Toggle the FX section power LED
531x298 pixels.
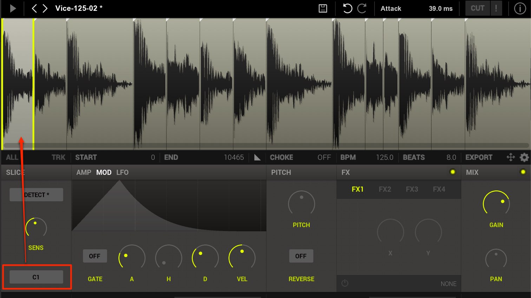453,172
